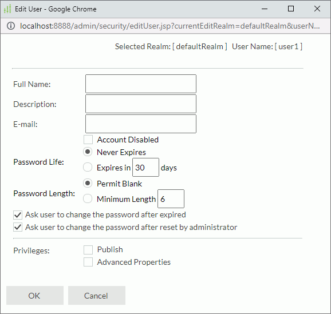Uncheck change password after reset by administrator
Screen dimensions: 331x314
(x=18, y=227)
